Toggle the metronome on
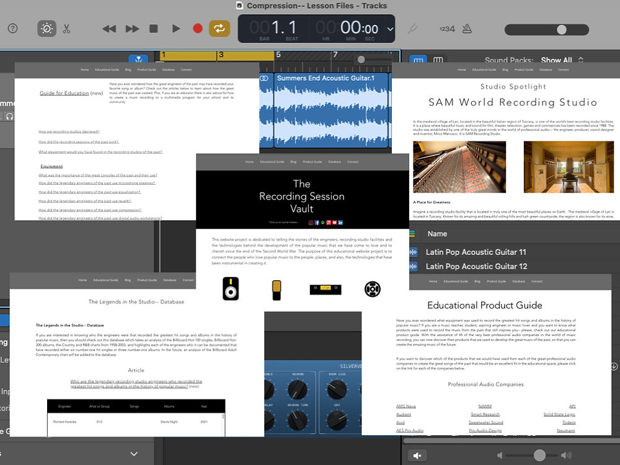Image resolution: width=620 pixels, height=465 pixels. (x=467, y=30)
